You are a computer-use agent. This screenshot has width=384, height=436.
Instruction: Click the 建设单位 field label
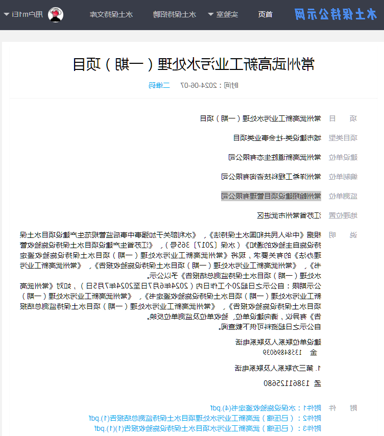coord(343,157)
